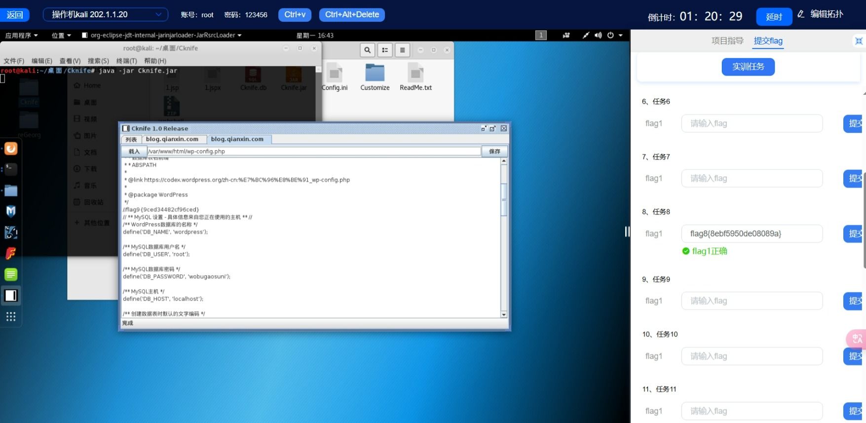The width and height of the screenshot is (866, 423).
Task: Click the define('DB_PASSWORD', 'wobugaosuni'); line
Action: [x=177, y=276]
